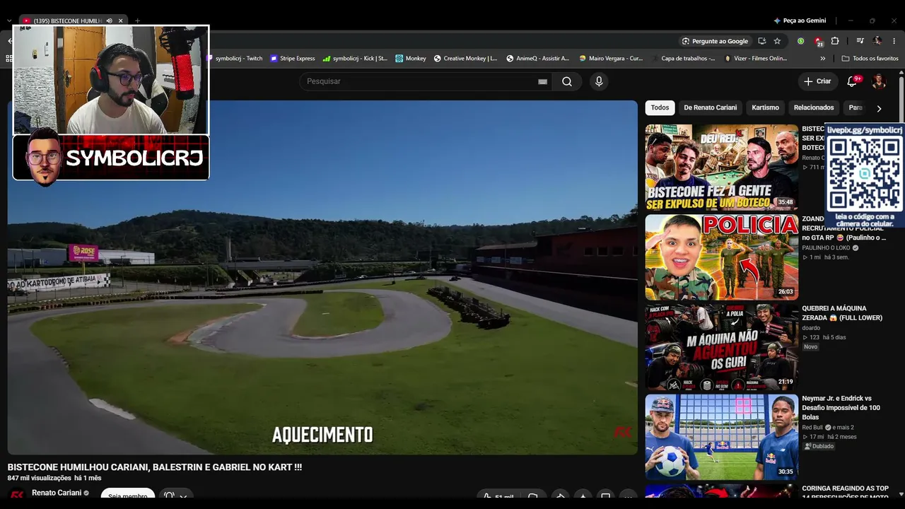Open the Renato Cariani channel name
905x509 pixels.
(x=57, y=493)
